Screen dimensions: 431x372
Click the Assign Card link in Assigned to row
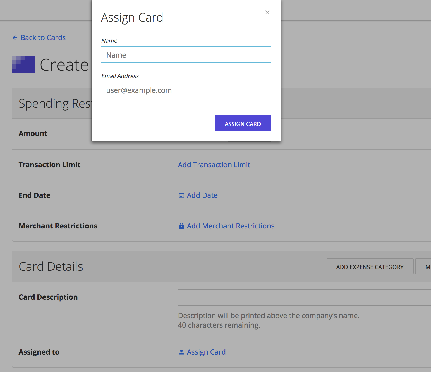[x=206, y=352]
